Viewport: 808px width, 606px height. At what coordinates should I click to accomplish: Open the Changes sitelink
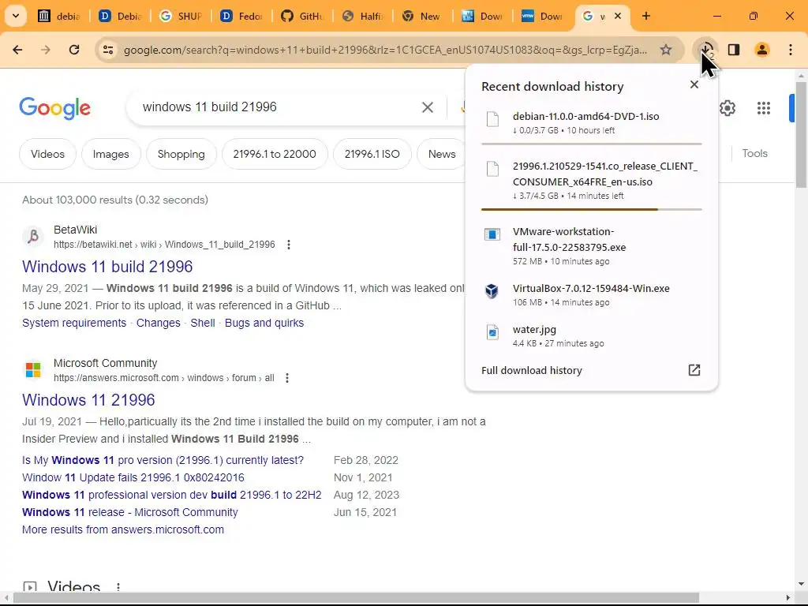pyautogui.click(x=158, y=323)
